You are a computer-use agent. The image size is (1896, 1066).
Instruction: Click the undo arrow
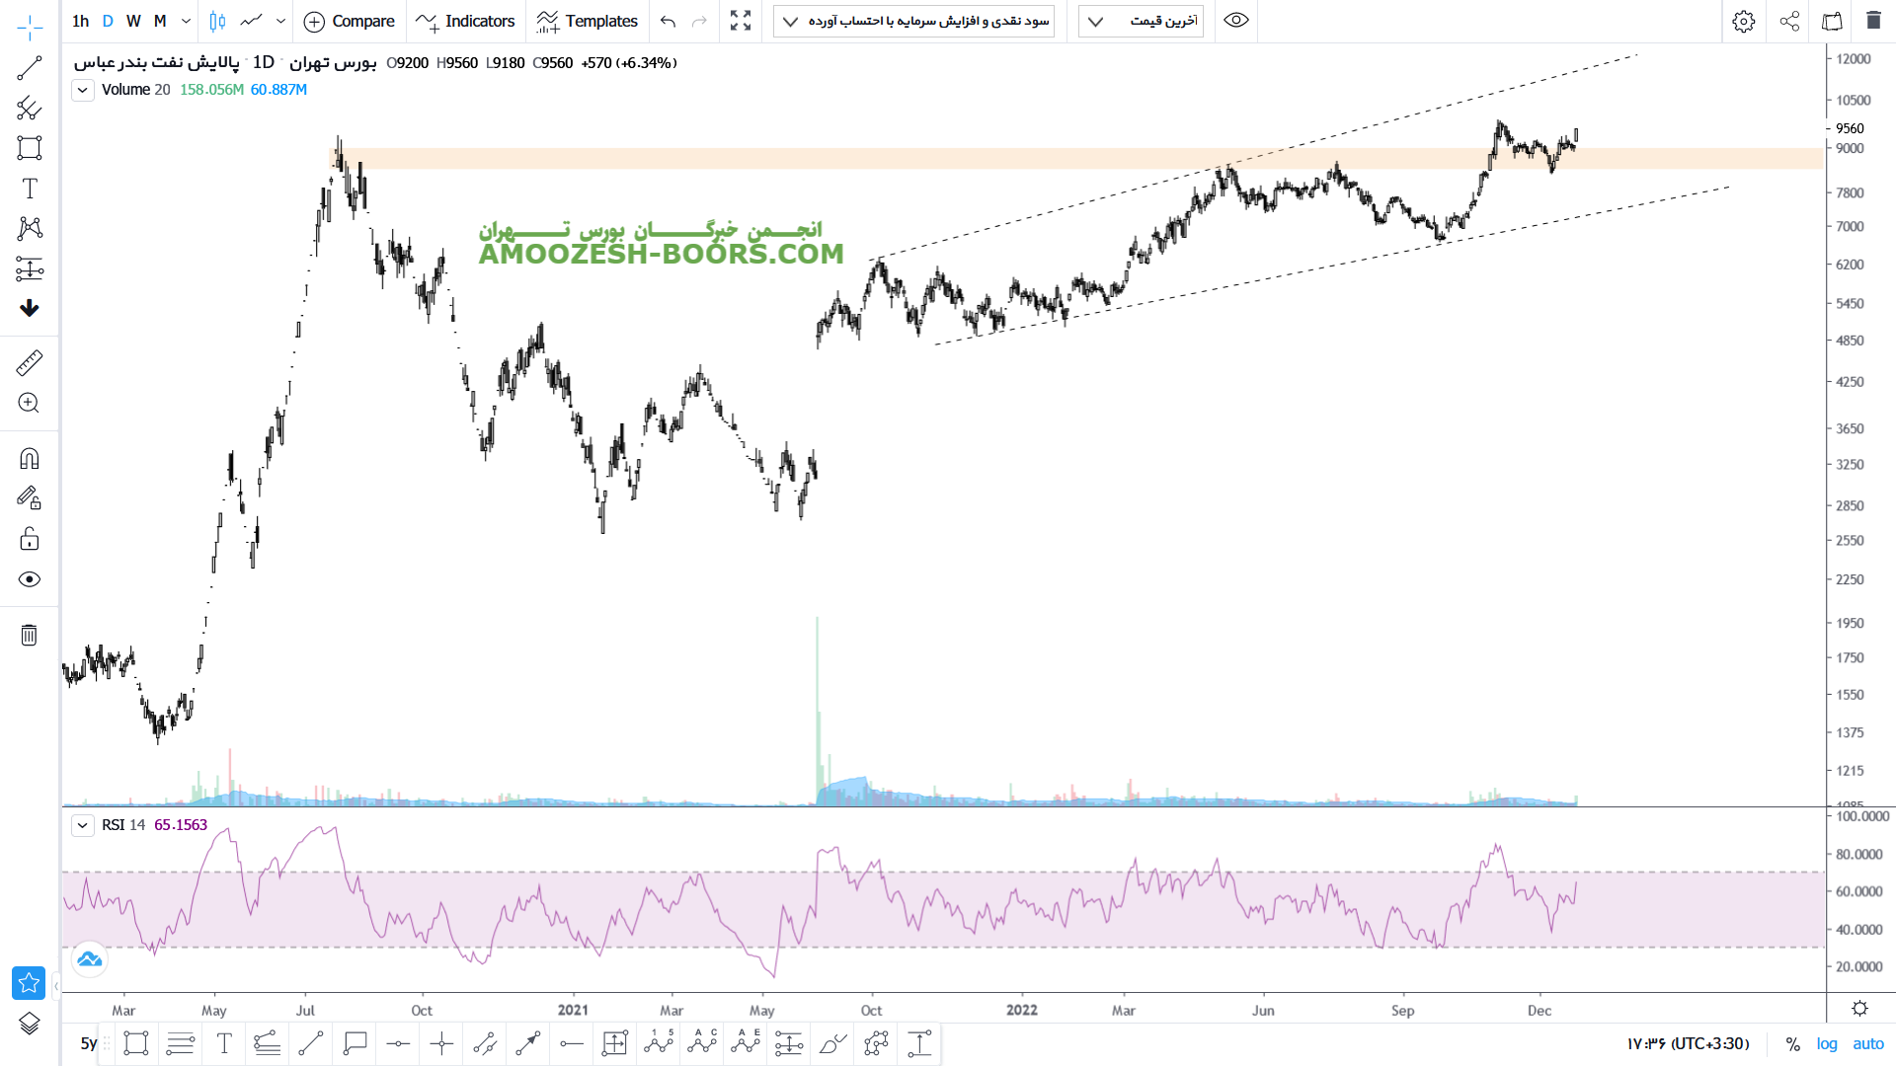pyautogui.click(x=669, y=21)
